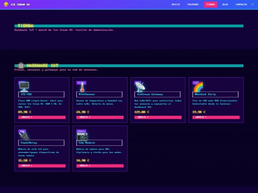Screen dimensions: 258x193
Task: Click the 15,50 € price of PowerRelay
Action: point(25,160)
